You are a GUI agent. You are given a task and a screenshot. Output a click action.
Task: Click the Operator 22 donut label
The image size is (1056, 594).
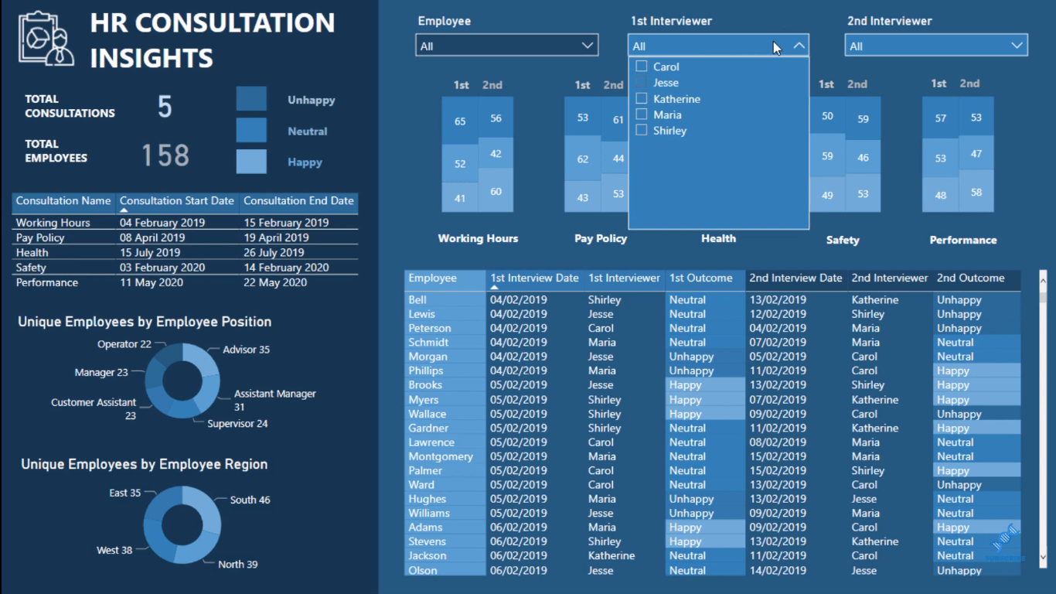pos(124,344)
